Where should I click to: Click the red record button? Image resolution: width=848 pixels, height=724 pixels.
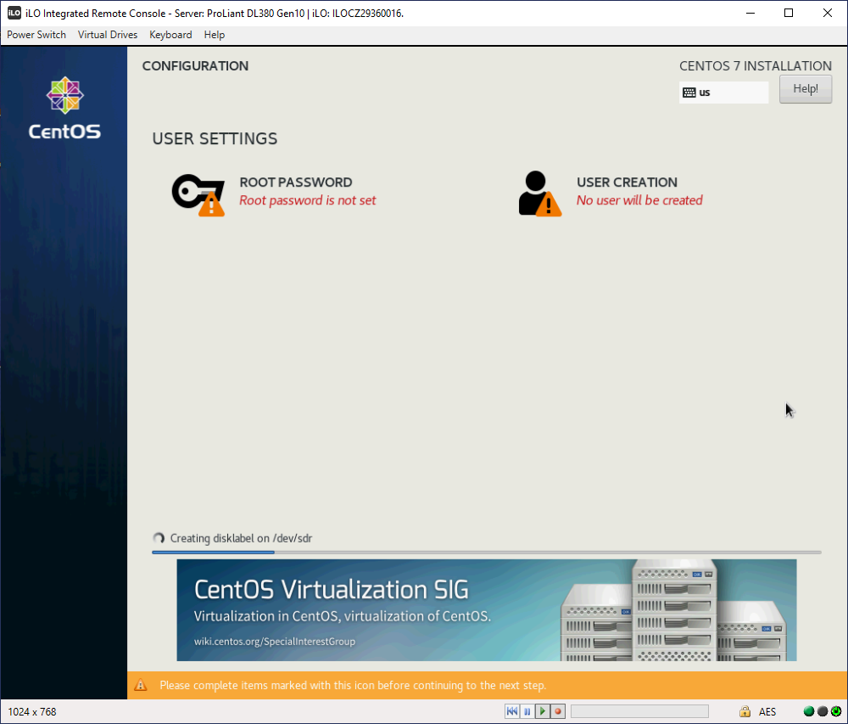click(558, 711)
